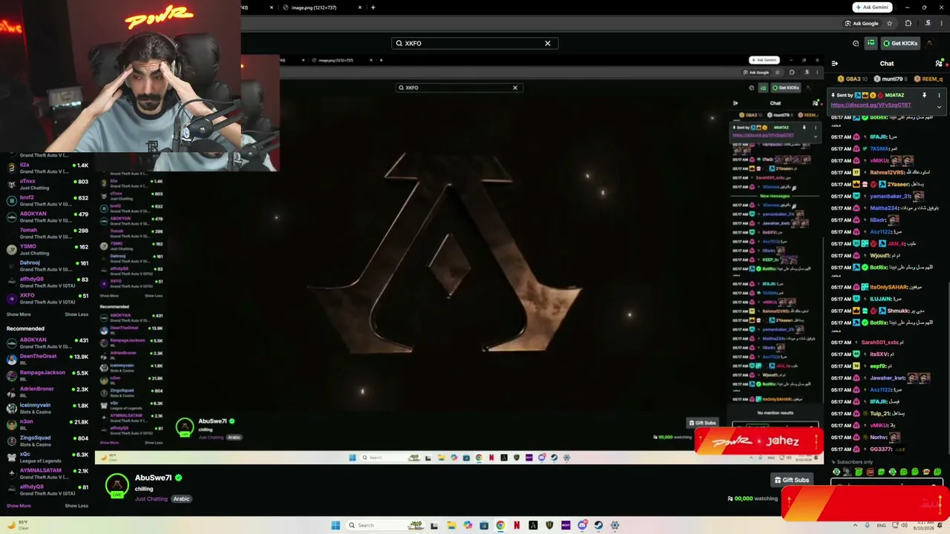The height and width of the screenshot is (534, 950).
Task: Expand Recommended list with Show More
Action: point(19,506)
